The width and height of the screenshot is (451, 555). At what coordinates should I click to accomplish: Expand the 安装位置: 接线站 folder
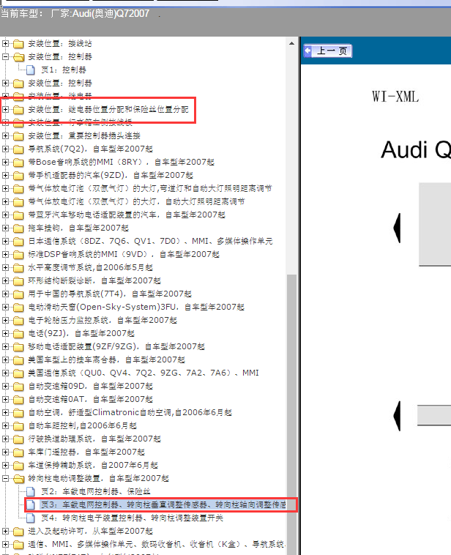(x=5, y=43)
